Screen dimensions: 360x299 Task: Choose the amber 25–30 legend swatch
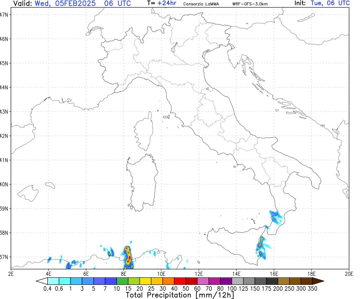(x=157, y=281)
